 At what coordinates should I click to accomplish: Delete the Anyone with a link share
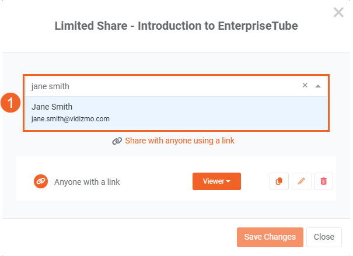(324, 181)
